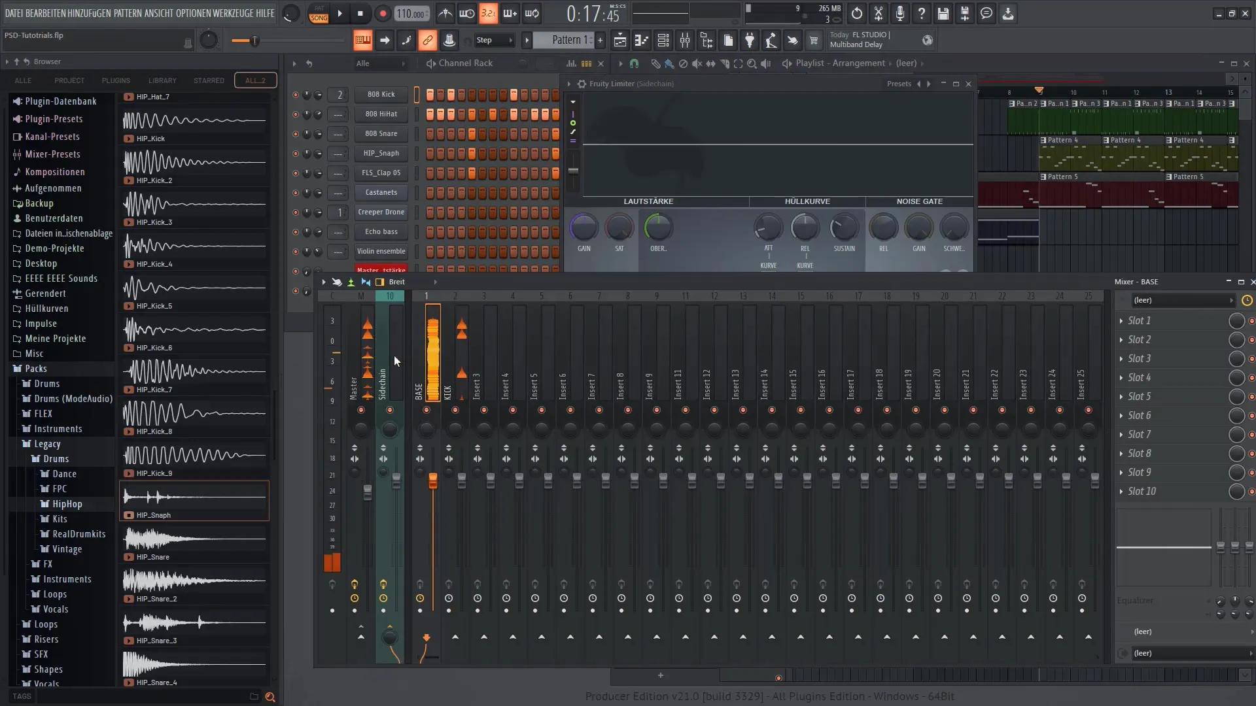Click the Browser panel button
Image resolution: width=1256 pixels, height=706 pixels.
pos(46,61)
